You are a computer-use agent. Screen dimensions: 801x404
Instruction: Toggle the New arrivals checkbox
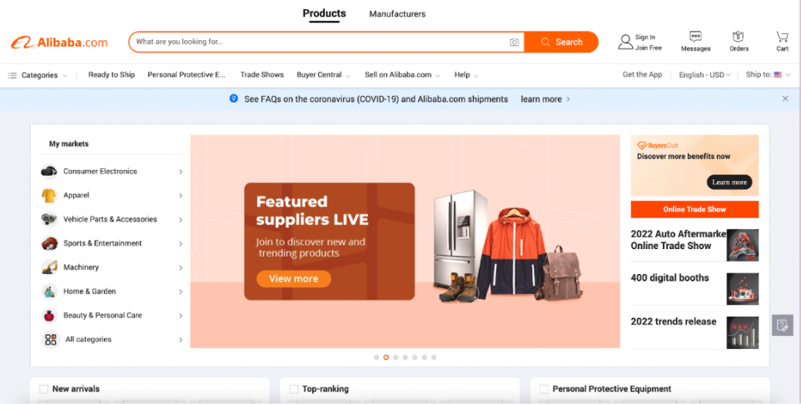click(x=44, y=389)
